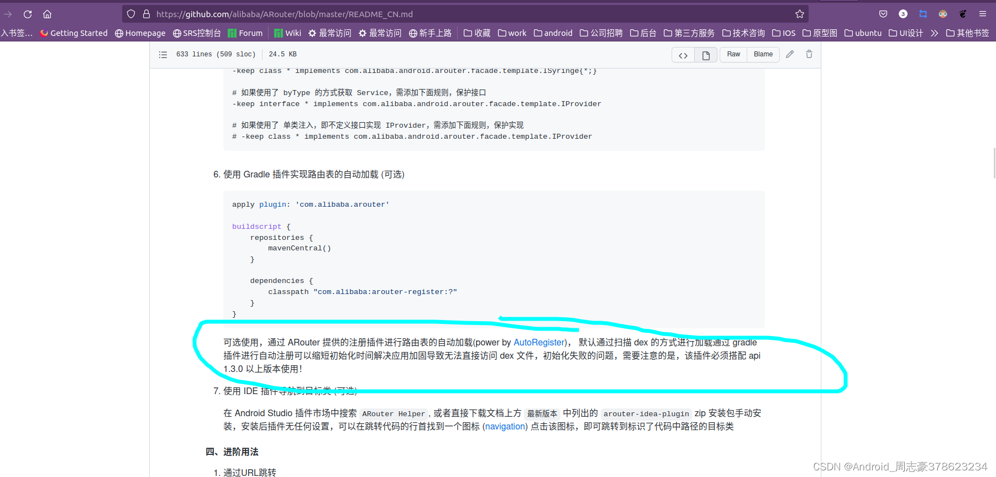Image resolution: width=996 pixels, height=477 pixels.
Task: Expand the 公司招聘 bookmark folder
Action: pos(601,33)
